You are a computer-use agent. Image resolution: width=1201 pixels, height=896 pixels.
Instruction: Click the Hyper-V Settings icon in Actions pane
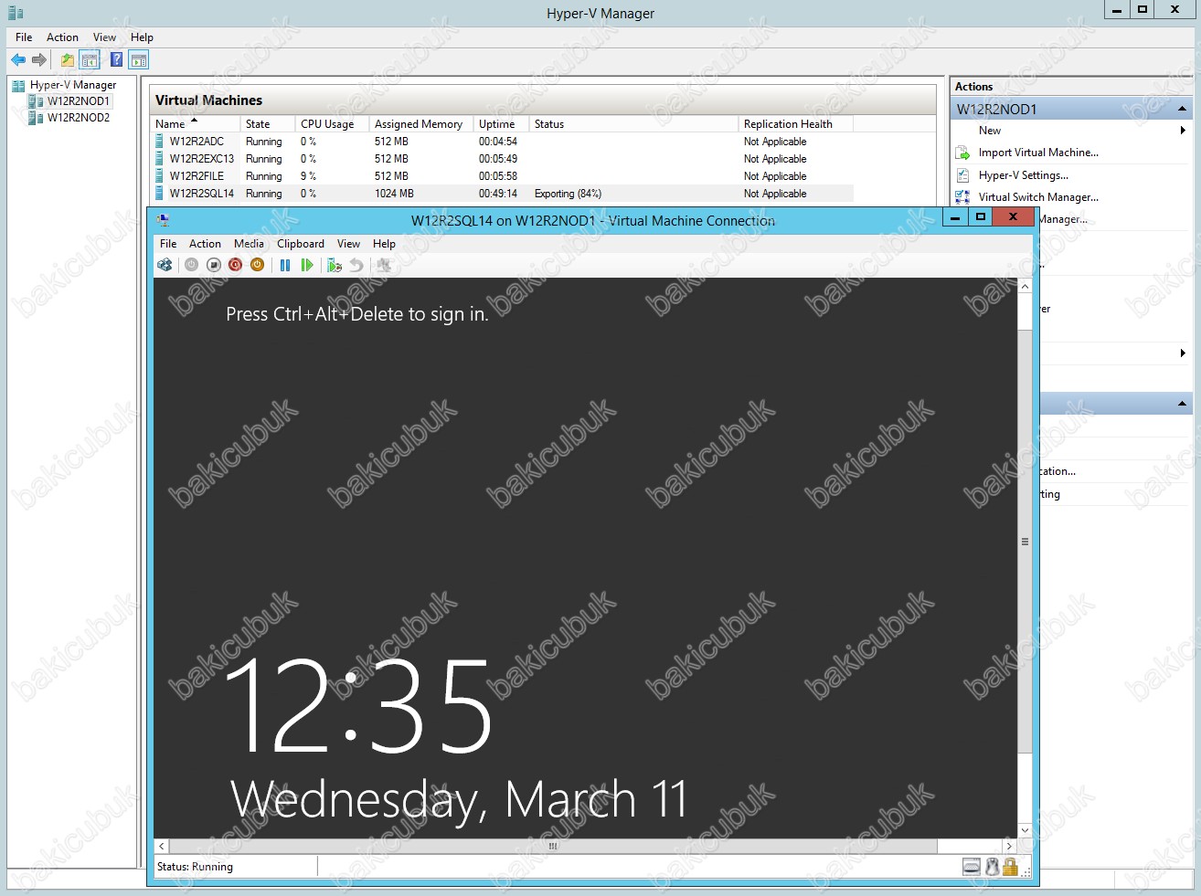coord(962,175)
